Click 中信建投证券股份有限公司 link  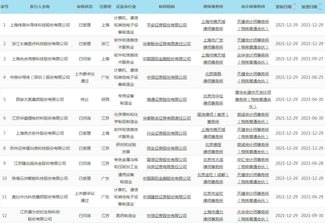click(167, 197)
